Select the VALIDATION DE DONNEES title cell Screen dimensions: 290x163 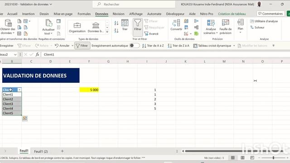[41, 76]
